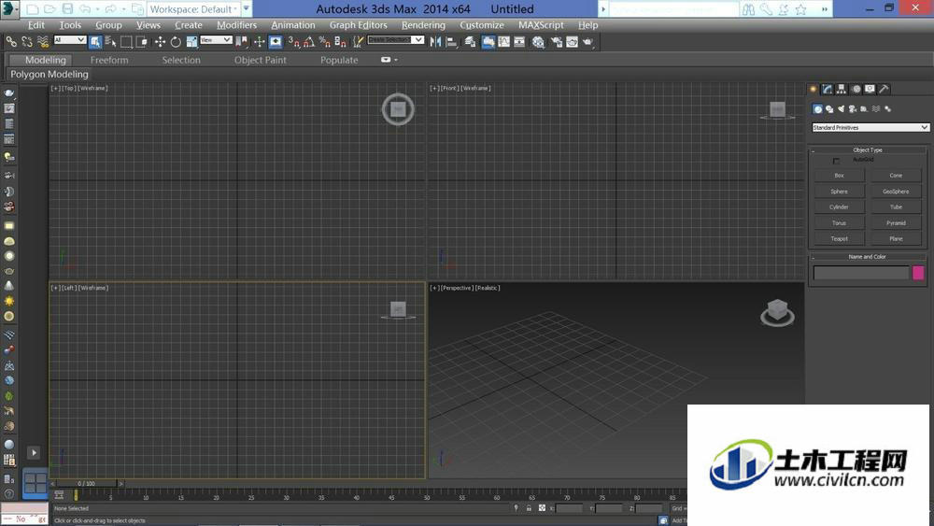Select the Shapes create category icon

click(829, 109)
